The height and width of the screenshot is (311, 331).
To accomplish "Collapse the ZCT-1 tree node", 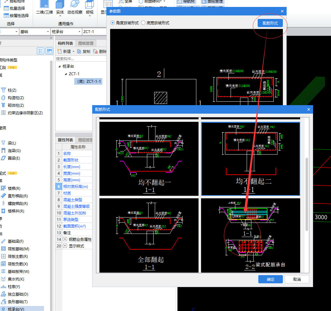I will 66,74.
